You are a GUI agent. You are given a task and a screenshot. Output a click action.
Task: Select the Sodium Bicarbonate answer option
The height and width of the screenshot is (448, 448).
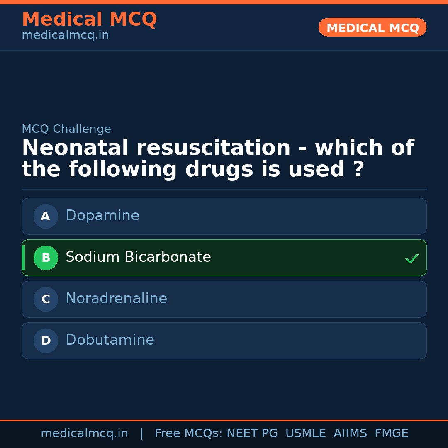point(224,258)
